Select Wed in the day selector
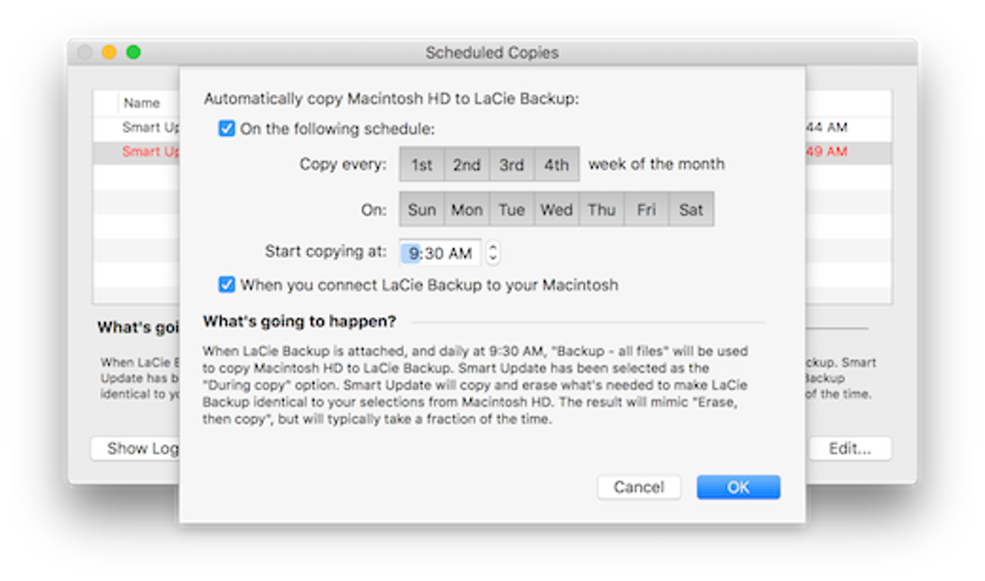Screen dimensions: 985x581 556,209
